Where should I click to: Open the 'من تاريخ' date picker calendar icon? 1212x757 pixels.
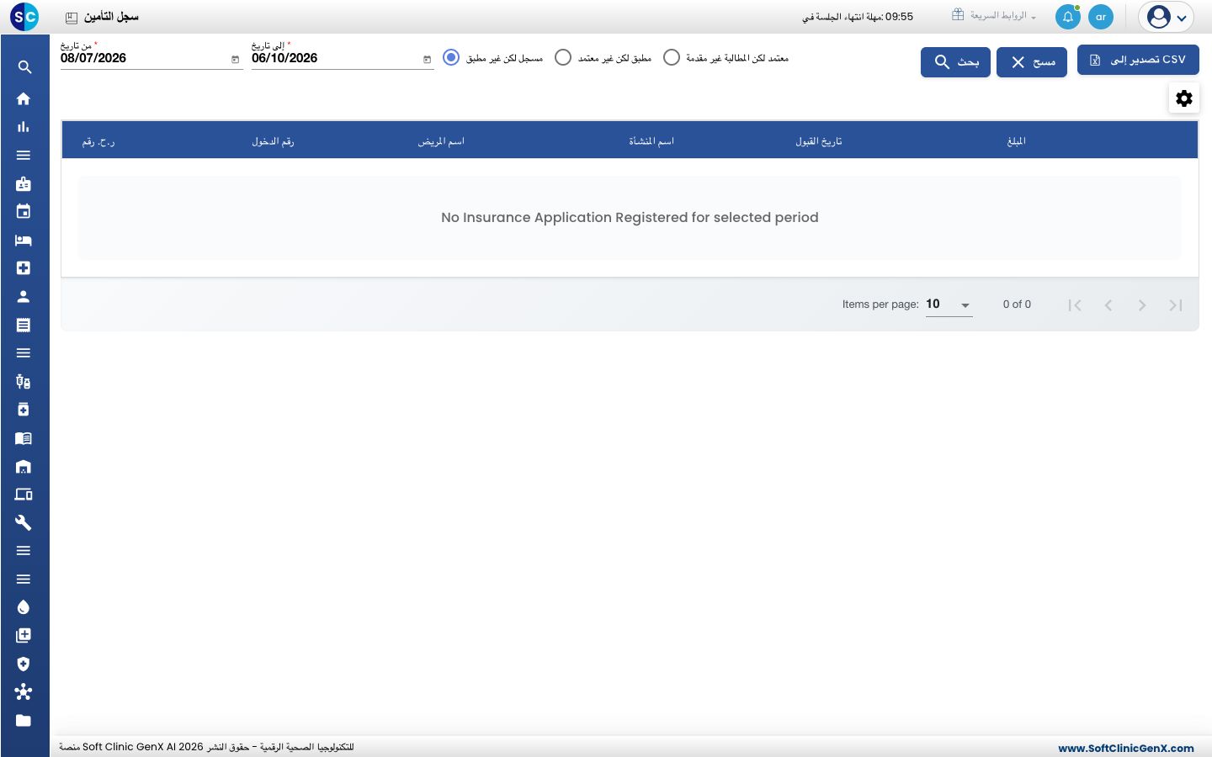(235, 60)
